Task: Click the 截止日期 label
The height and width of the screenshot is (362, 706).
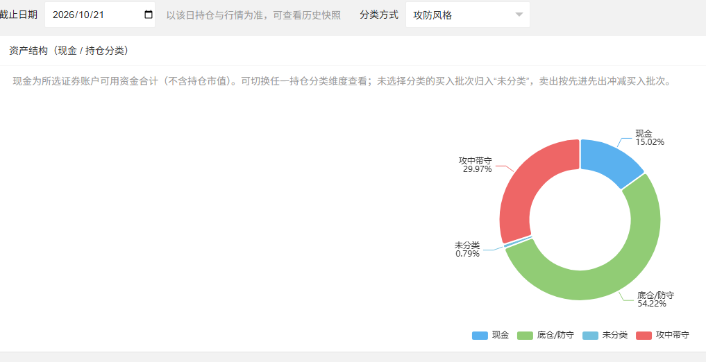Action: tap(19, 15)
